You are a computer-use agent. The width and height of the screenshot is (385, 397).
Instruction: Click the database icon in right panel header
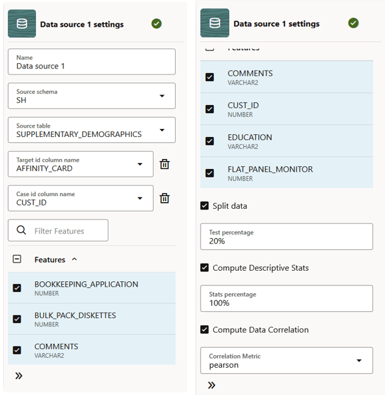[215, 23]
